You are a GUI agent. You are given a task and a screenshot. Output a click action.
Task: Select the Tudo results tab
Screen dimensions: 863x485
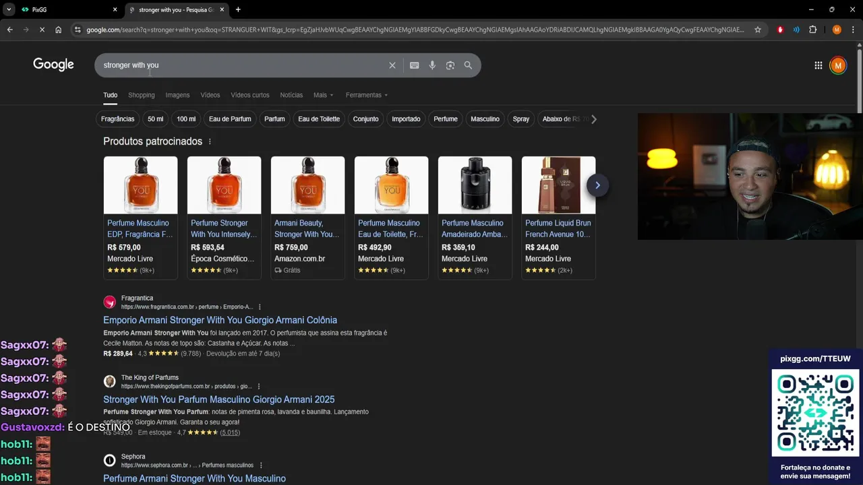coord(110,95)
